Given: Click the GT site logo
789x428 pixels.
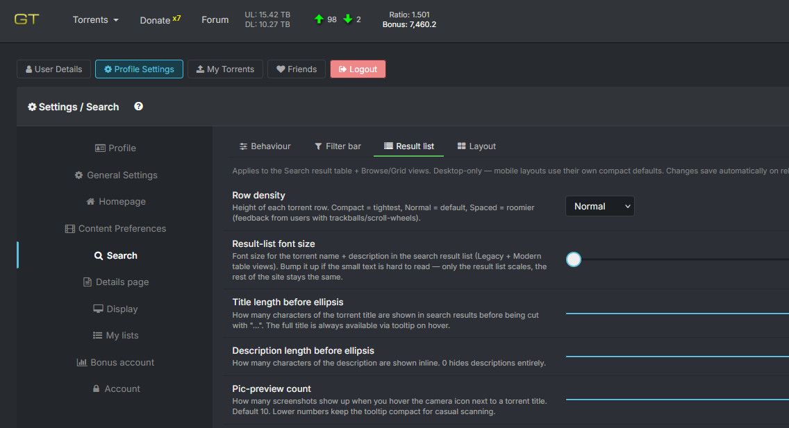Looking at the screenshot, I should [26, 19].
